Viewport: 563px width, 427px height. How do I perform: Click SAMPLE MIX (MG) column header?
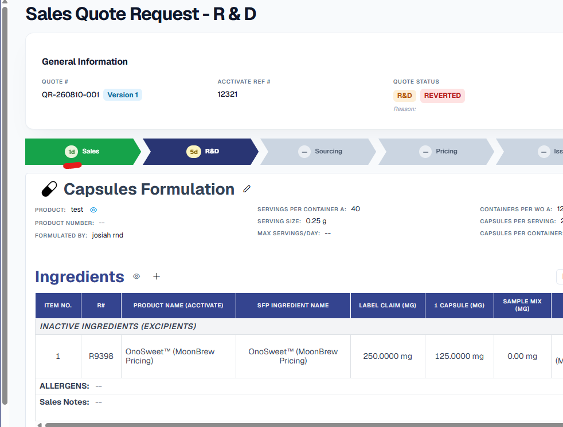[522, 306]
